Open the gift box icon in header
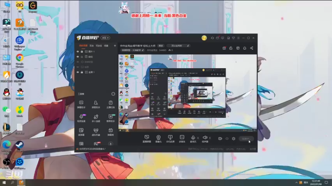 tap(224, 48)
